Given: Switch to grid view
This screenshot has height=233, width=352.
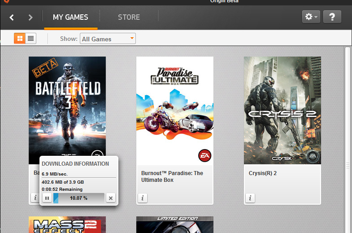Looking at the screenshot, I should (19, 38).
